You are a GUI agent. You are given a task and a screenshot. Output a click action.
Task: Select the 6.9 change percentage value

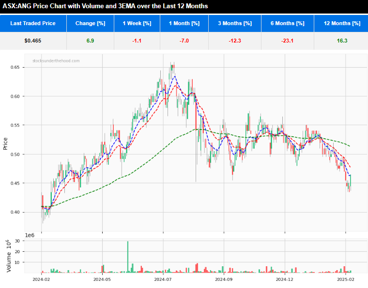pyautogui.click(x=90, y=41)
